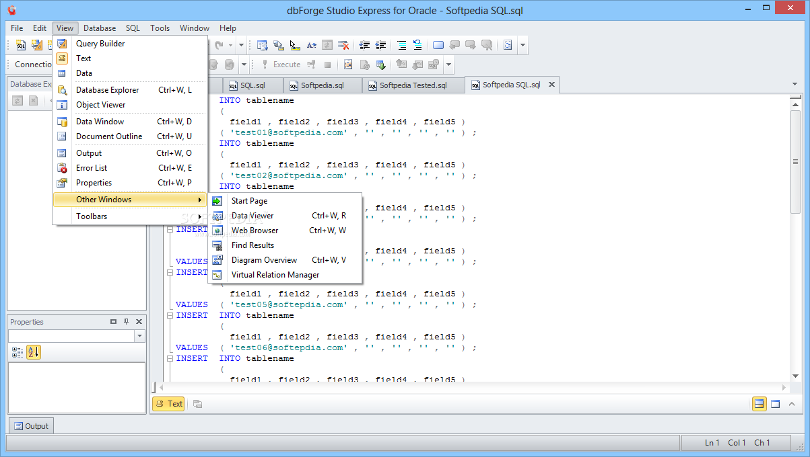Click the blue rectangle bookmark icon
The height and width of the screenshot is (457, 810).
coord(438,45)
